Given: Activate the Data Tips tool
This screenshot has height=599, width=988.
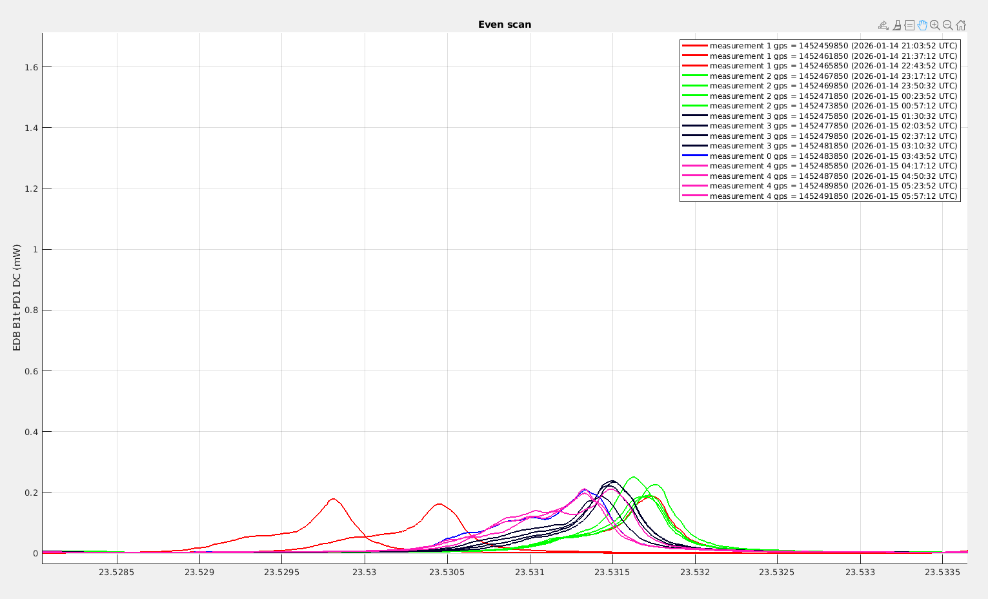Looking at the screenshot, I should (909, 25).
